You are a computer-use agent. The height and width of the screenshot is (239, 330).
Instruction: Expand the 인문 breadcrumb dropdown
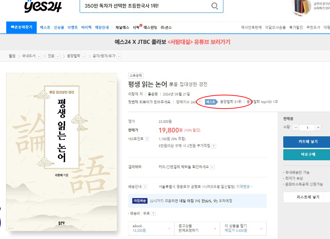[58, 56]
